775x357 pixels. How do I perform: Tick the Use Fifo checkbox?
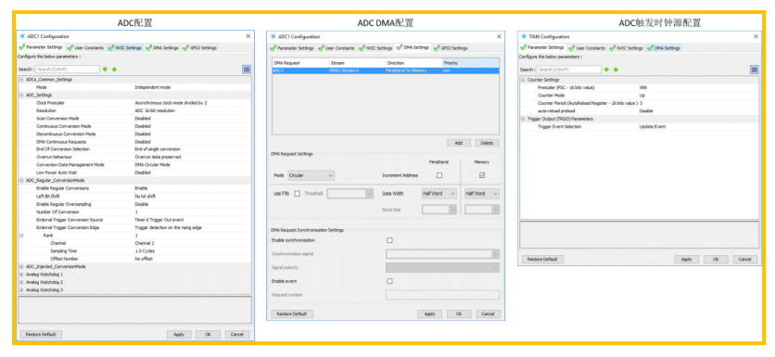tap(297, 194)
